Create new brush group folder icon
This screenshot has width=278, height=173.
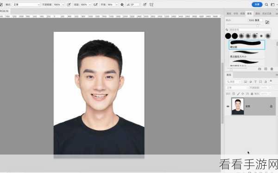coord(260,69)
